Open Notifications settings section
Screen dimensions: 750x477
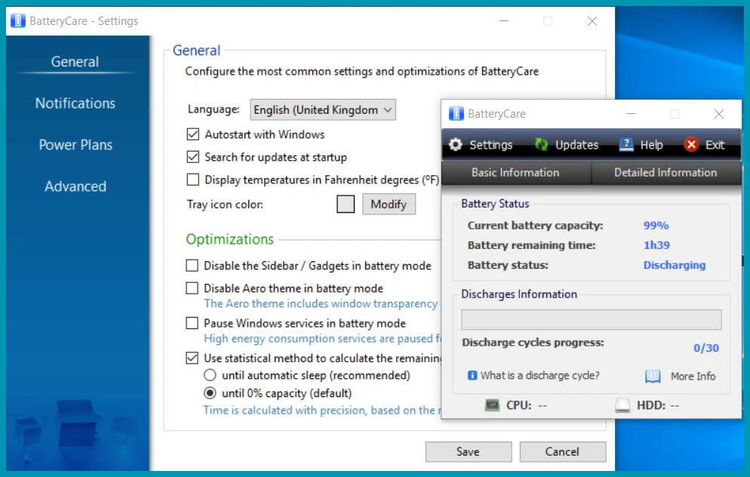(x=75, y=103)
